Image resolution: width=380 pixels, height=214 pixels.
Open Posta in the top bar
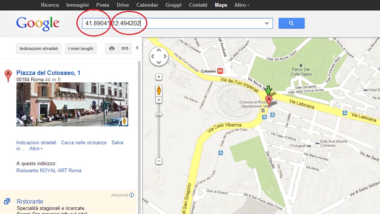(103, 5)
